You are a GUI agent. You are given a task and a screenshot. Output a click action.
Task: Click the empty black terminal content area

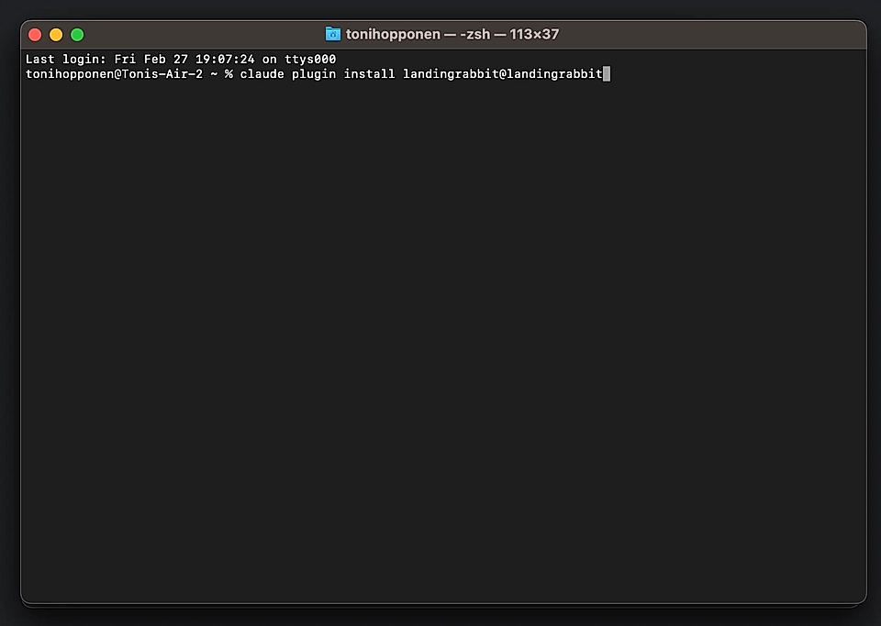tap(440, 348)
